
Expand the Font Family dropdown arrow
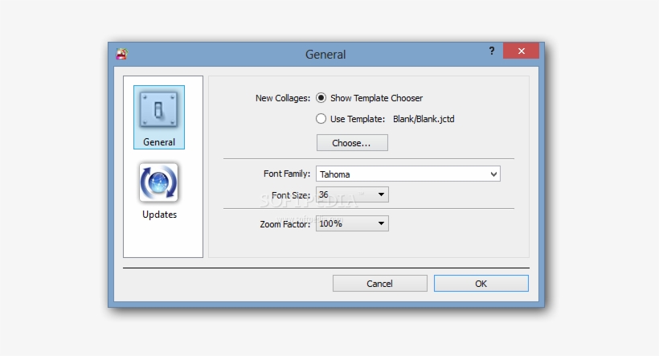click(x=493, y=174)
